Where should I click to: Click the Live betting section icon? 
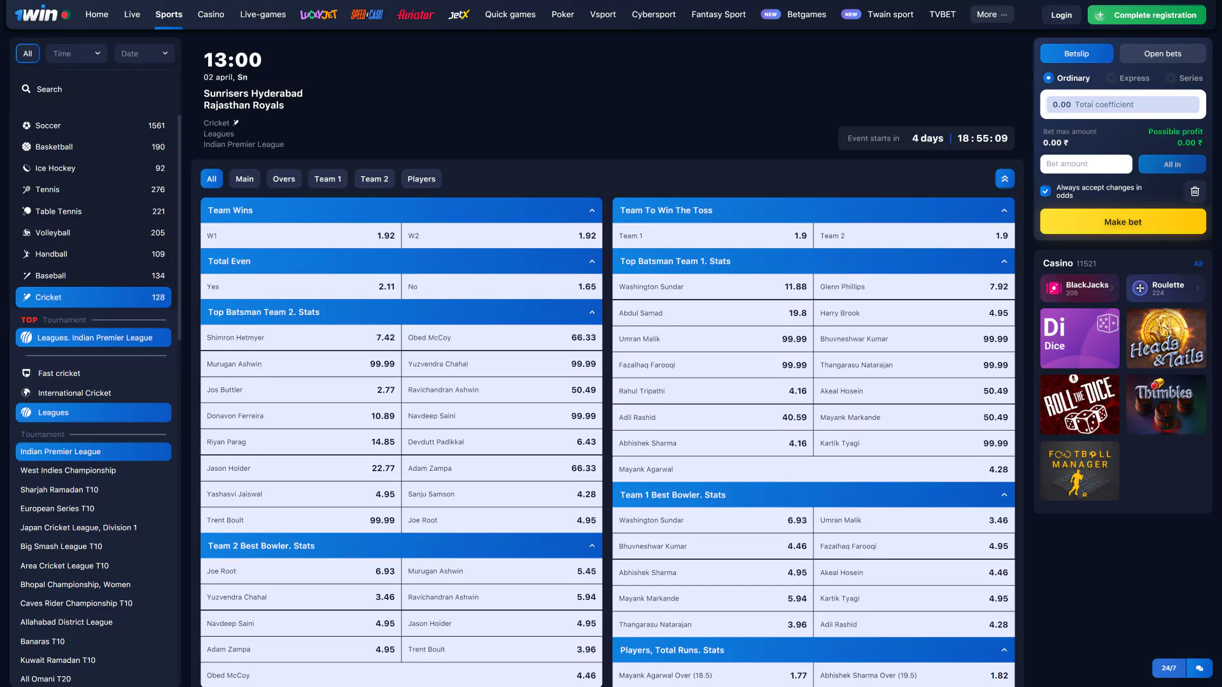[132, 14]
